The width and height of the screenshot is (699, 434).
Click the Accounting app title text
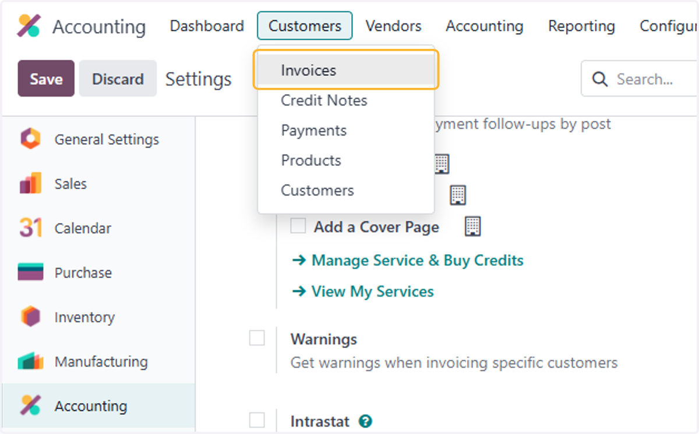click(x=99, y=27)
